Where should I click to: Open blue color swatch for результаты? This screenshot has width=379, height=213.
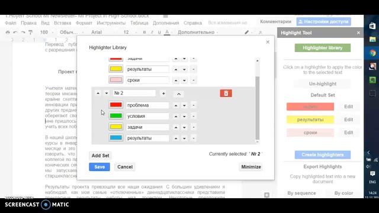coord(116,138)
